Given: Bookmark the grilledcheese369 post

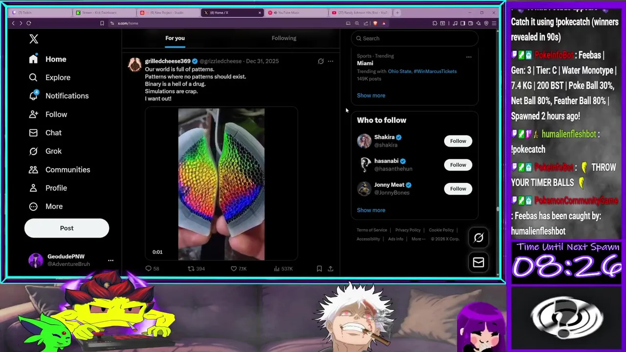Looking at the screenshot, I should [319, 268].
